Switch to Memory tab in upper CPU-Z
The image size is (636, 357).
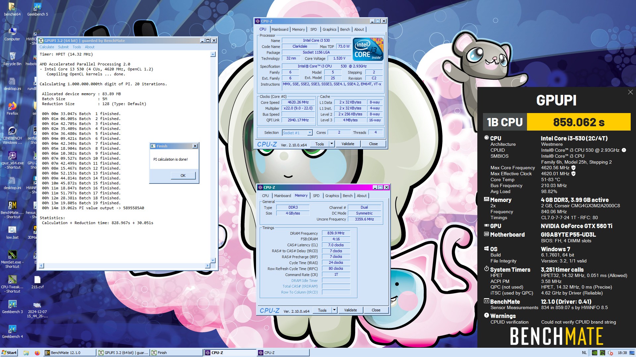pyautogui.click(x=298, y=29)
